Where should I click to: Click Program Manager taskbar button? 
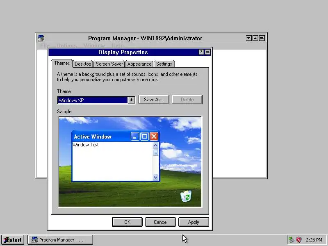point(60,240)
